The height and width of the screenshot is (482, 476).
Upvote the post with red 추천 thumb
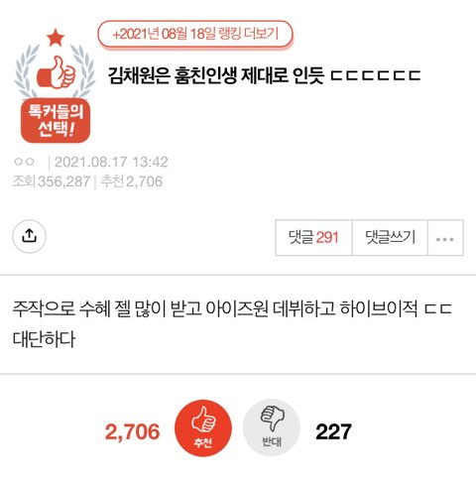click(203, 428)
